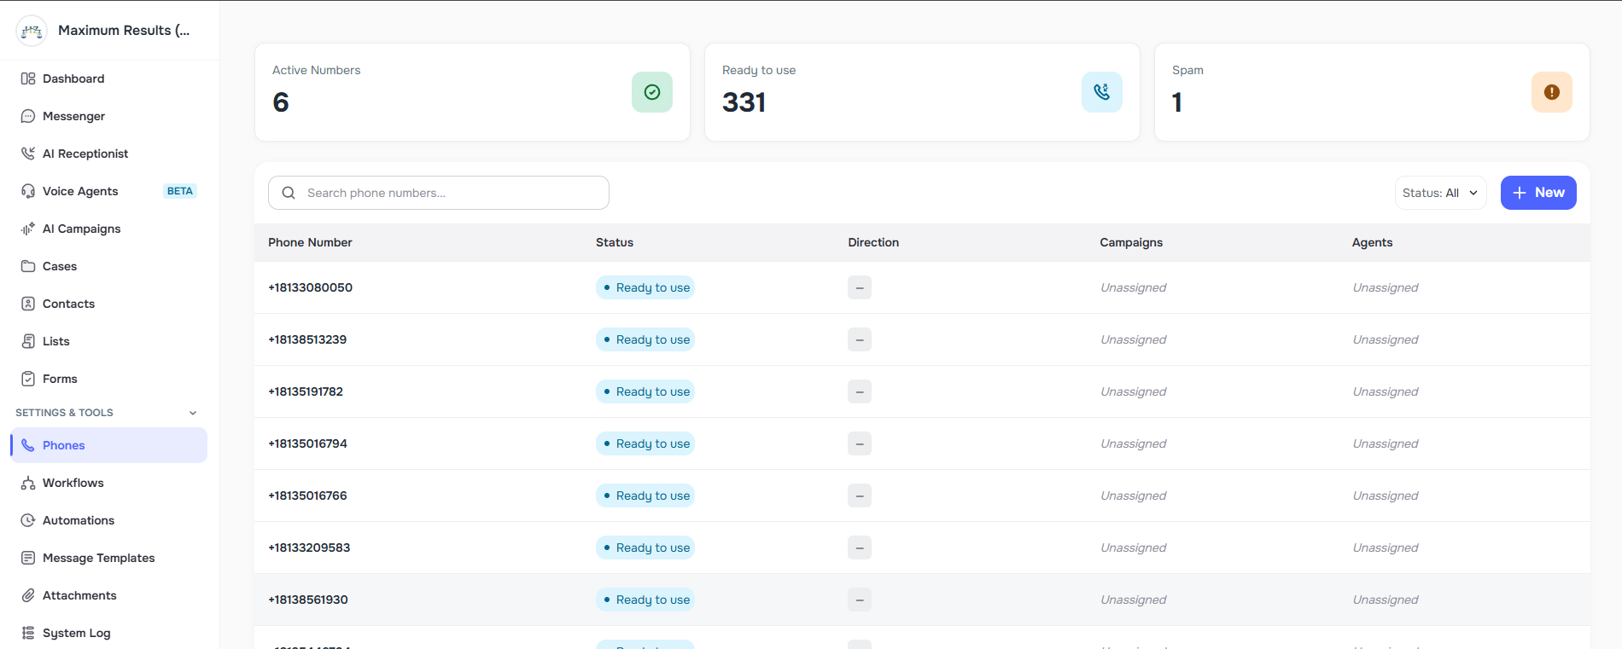Click direction dash icon for +18135191782
1622x649 pixels.
860,391
